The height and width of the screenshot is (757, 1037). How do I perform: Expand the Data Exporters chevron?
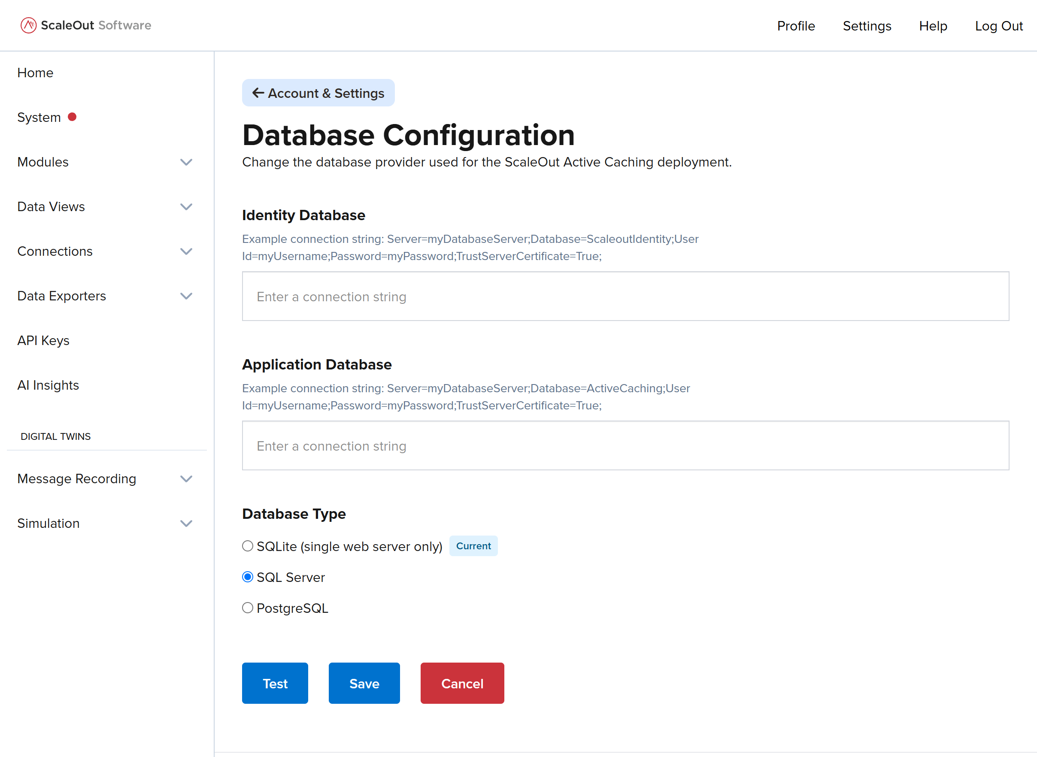point(186,296)
